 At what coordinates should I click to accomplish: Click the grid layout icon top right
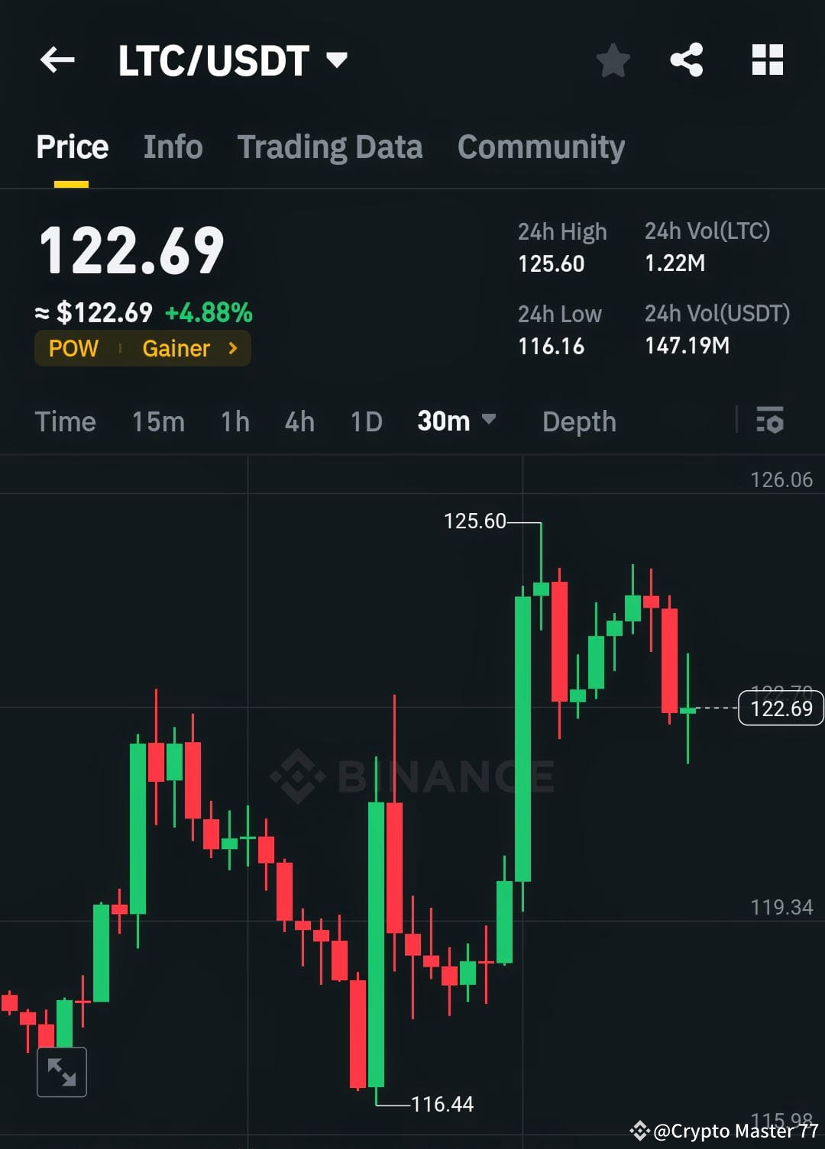pos(767,60)
